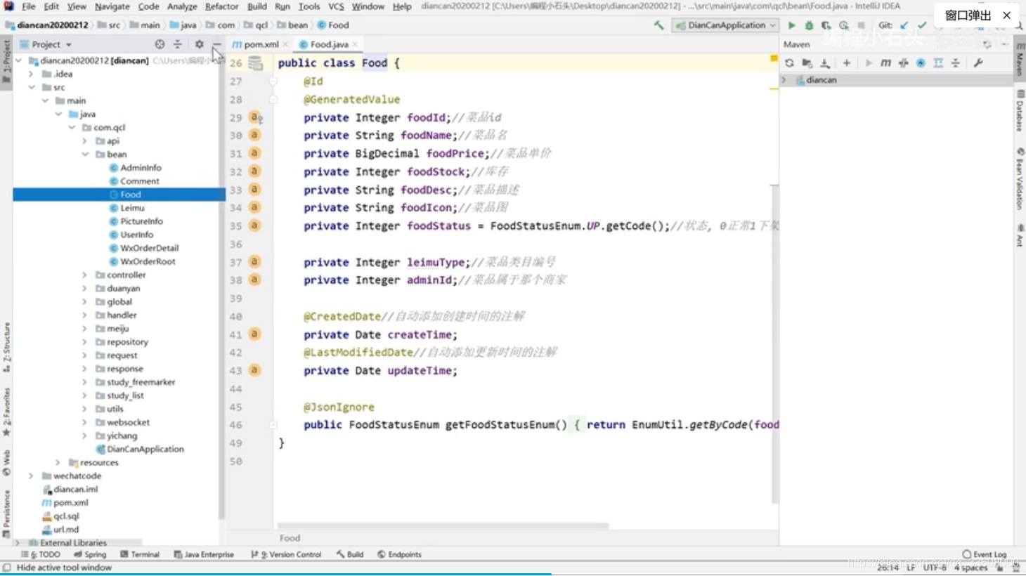Image resolution: width=1026 pixels, height=576 pixels.
Task: Open the Navigate menu
Action: click(112, 6)
